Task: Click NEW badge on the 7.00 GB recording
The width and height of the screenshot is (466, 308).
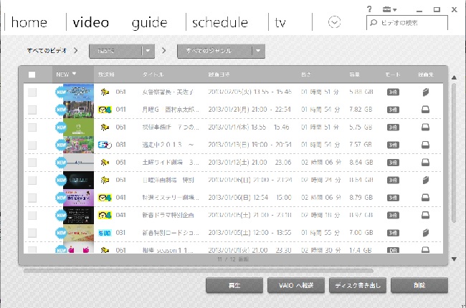Action: [61, 233]
